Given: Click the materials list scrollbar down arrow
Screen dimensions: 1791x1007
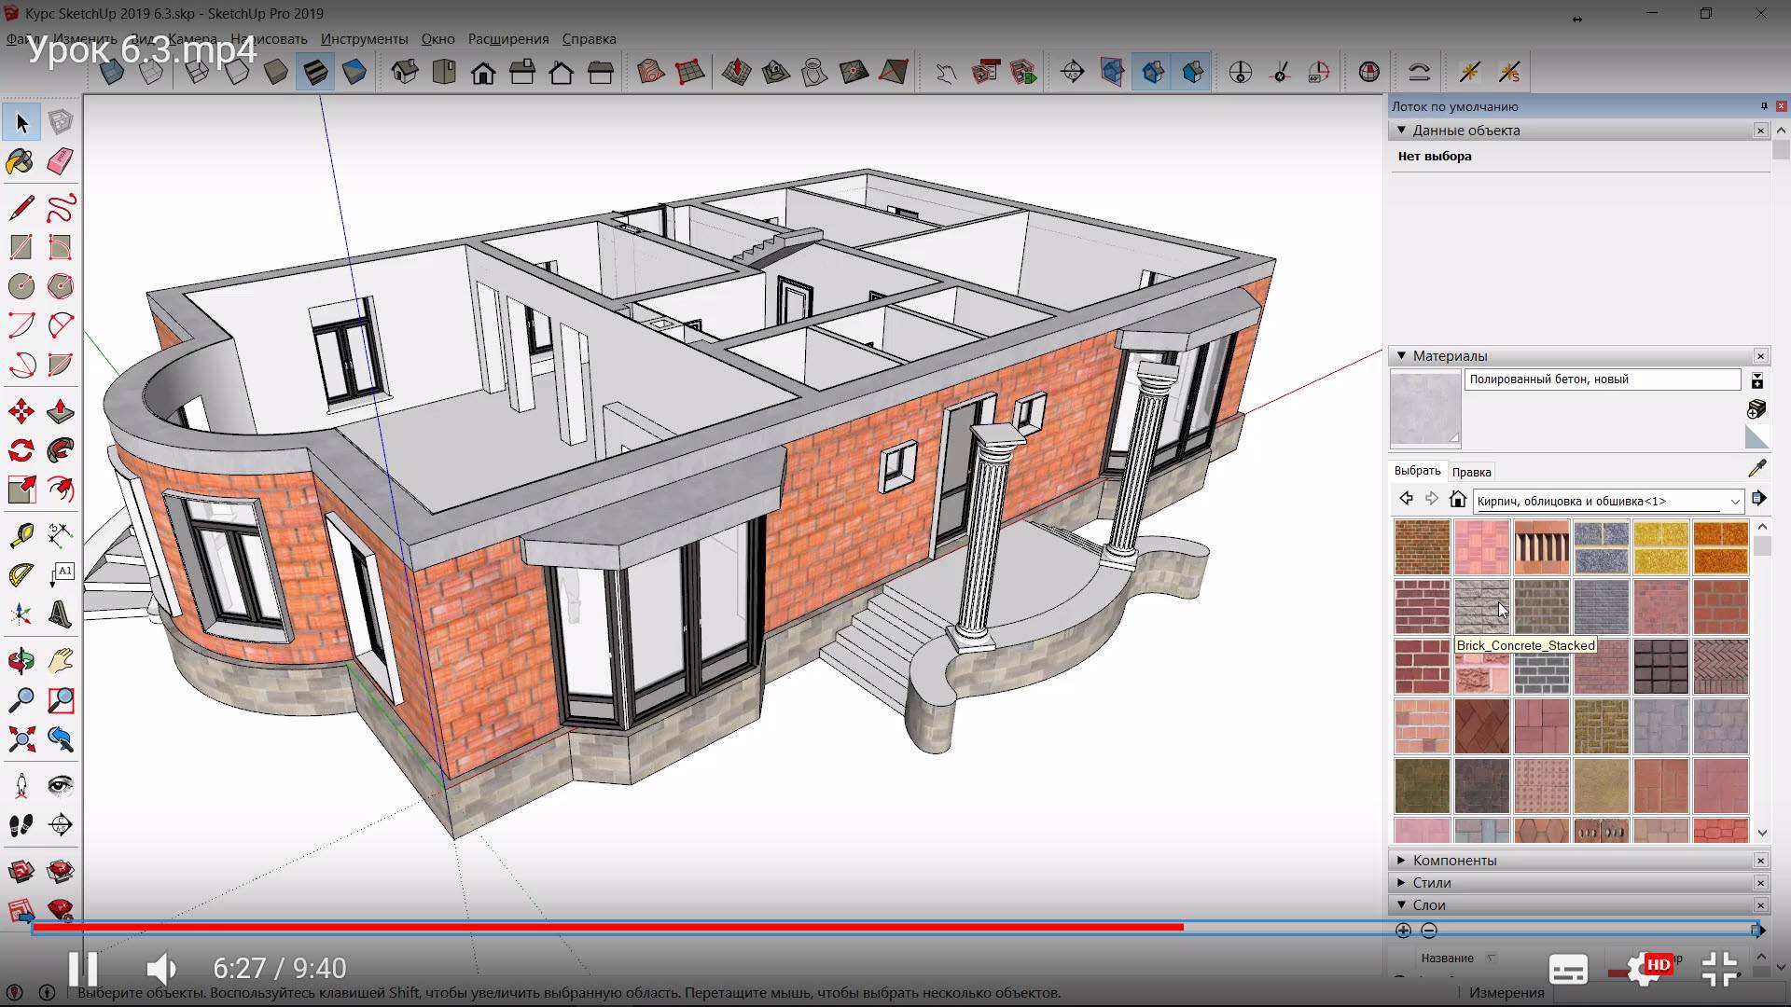Looking at the screenshot, I should tap(1762, 833).
